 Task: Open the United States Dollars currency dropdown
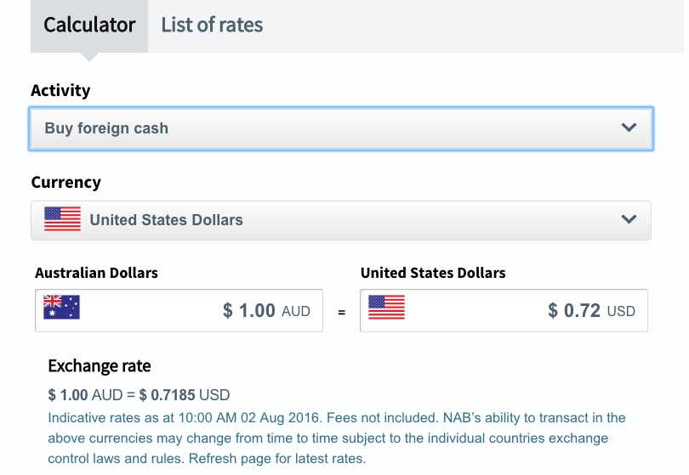[341, 220]
